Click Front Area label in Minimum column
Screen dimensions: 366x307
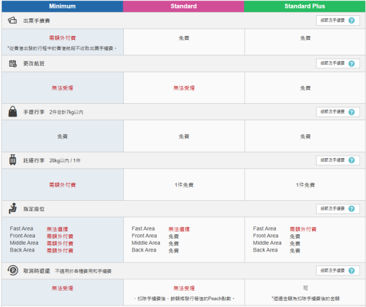coord(23,236)
